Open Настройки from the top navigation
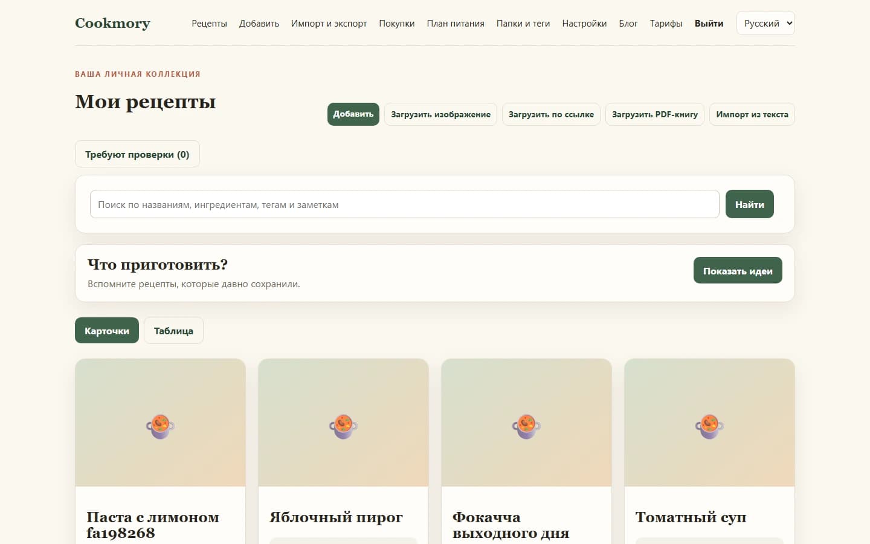870x544 pixels. (x=584, y=24)
